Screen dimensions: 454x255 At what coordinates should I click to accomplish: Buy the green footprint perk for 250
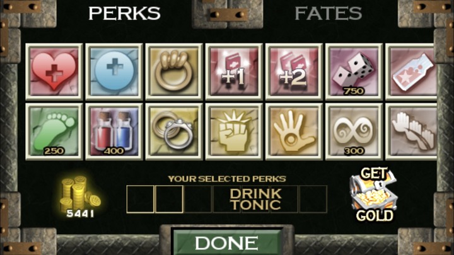pyautogui.click(x=54, y=132)
